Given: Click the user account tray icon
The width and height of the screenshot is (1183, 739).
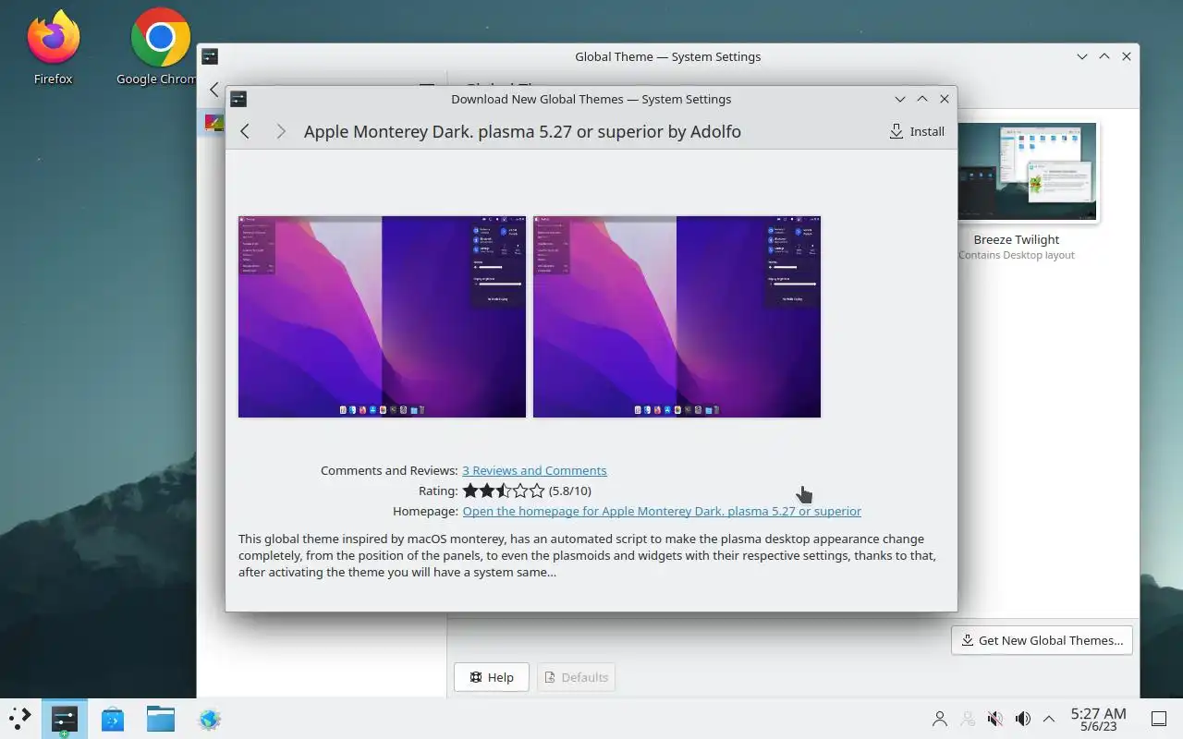Looking at the screenshot, I should (x=940, y=719).
